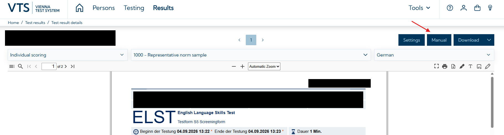Open the user account profile icon
The width and height of the screenshot is (504, 135).
[464, 8]
